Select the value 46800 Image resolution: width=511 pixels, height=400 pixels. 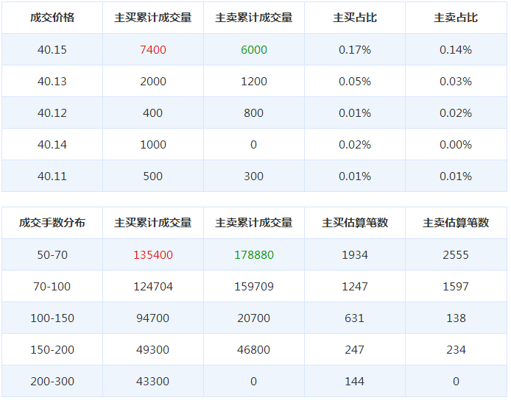254,349
